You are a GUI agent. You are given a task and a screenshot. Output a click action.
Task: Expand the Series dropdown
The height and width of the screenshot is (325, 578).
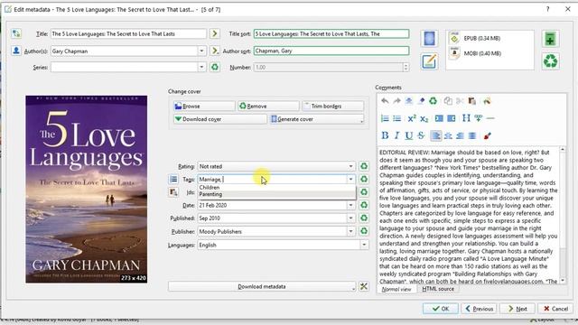201,67
